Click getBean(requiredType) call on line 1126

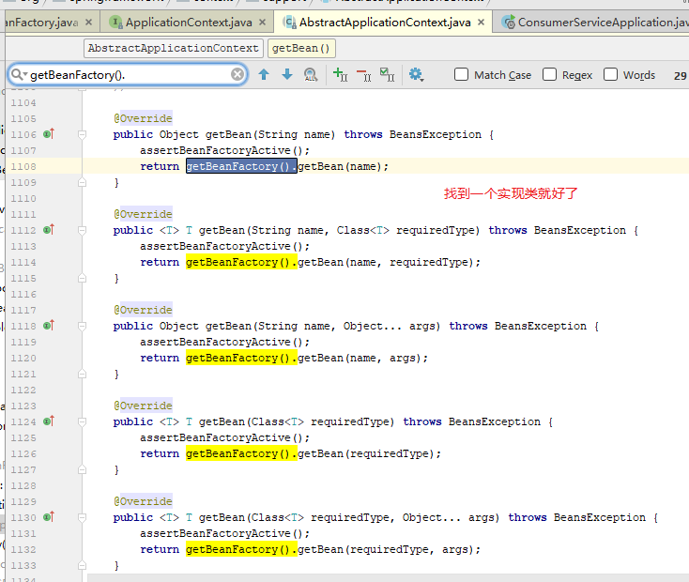(x=366, y=453)
